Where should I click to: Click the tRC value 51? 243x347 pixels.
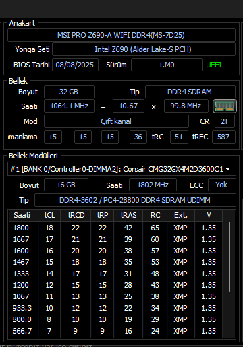point(179,137)
